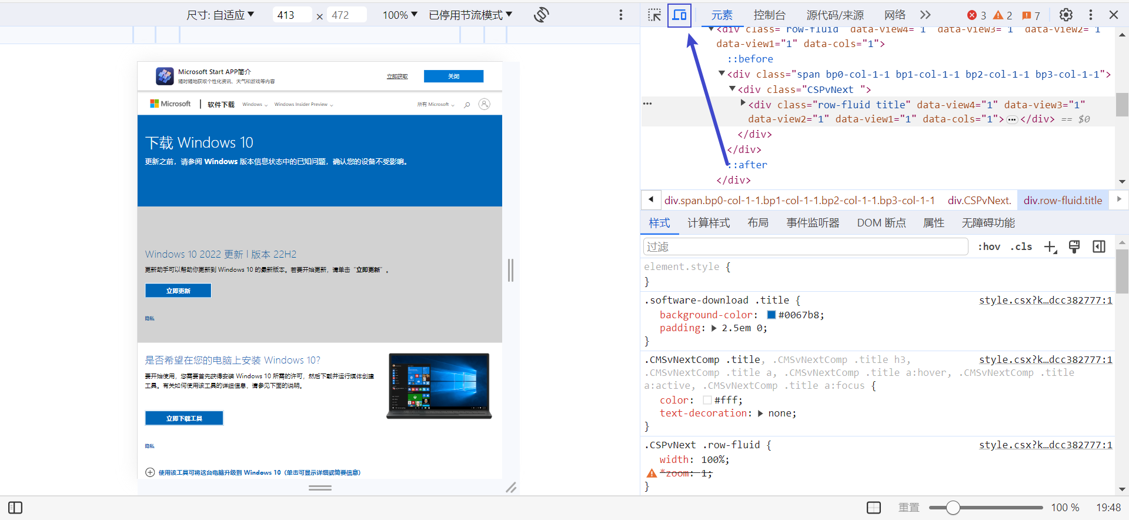Click the rendering emulation paintbrush icon
This screenshot has height=520, width=1129.
[x=1074, y=247]
